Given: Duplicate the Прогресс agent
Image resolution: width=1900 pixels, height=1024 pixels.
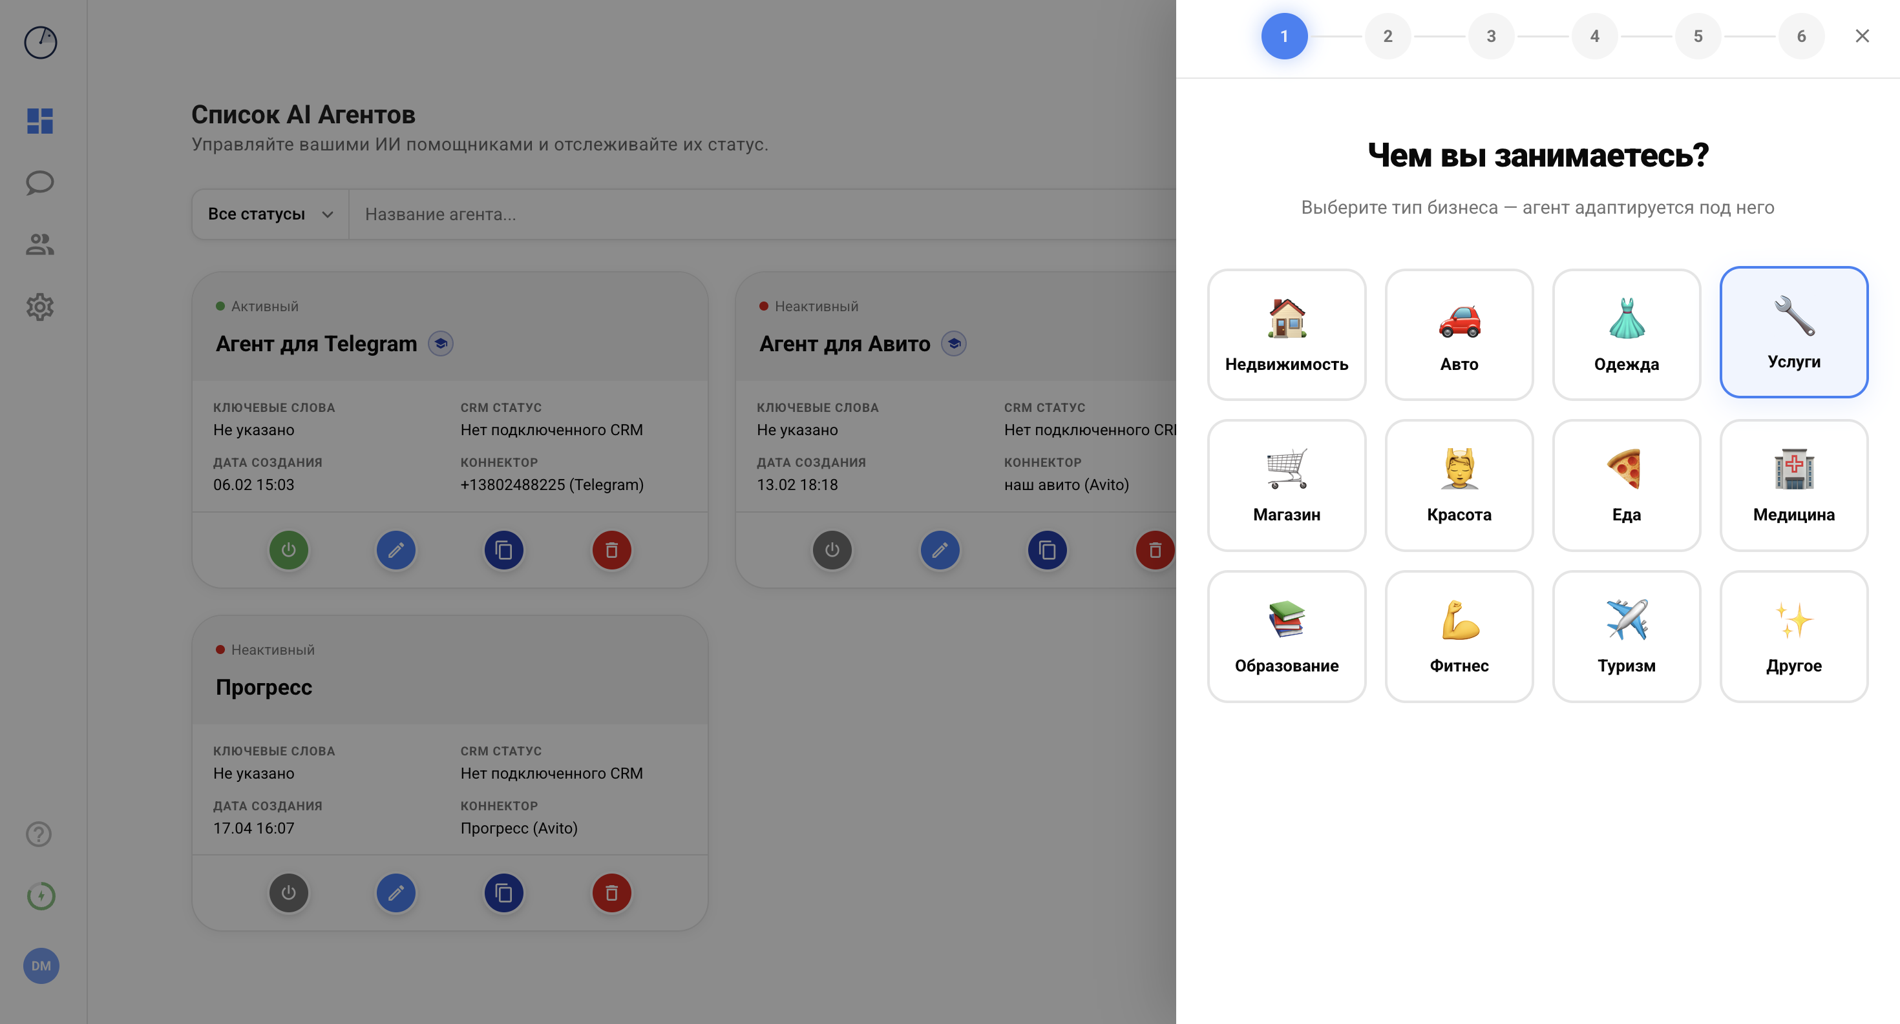Looking at the screenshot, I should pos(504,893).
